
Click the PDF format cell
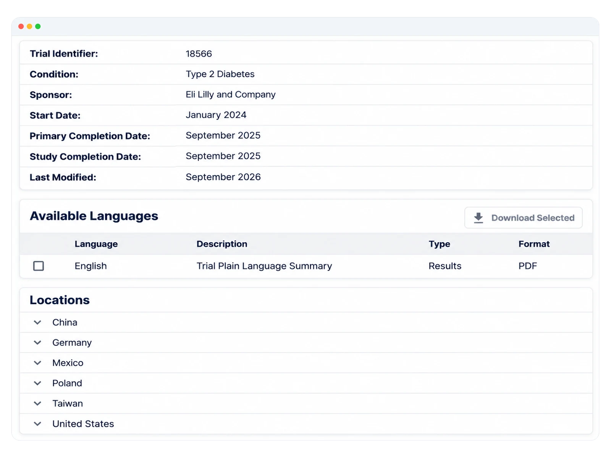[x=528, y=266]
